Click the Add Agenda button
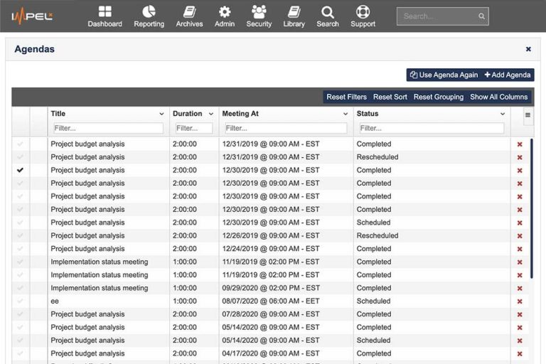The height and width of the screenshot is (364, 546). pos(508,75)
